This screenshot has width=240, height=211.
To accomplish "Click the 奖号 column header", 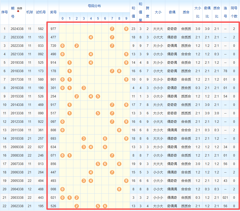I will (x=53, y=12).
